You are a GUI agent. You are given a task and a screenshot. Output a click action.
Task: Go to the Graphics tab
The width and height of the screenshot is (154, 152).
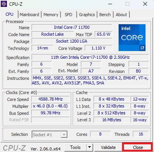coord(87,15)
